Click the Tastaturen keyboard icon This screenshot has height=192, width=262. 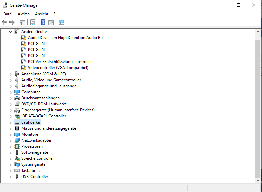coord(17,171)
